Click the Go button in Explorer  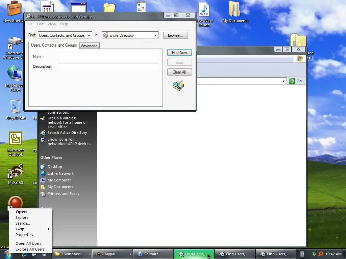(295, 81)
